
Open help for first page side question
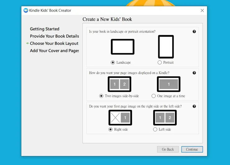pyautogui.click(x=194, y=106)
